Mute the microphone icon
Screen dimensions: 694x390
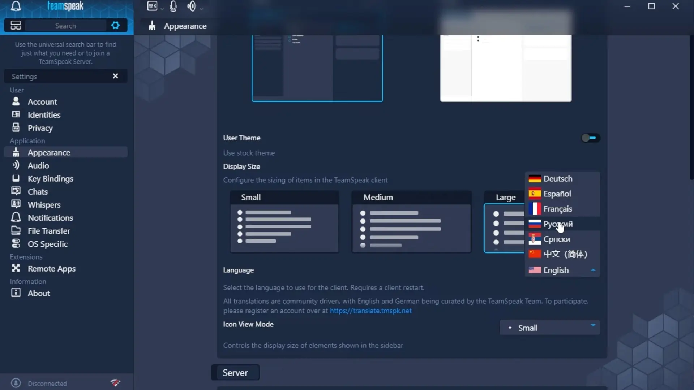[173, 6]
